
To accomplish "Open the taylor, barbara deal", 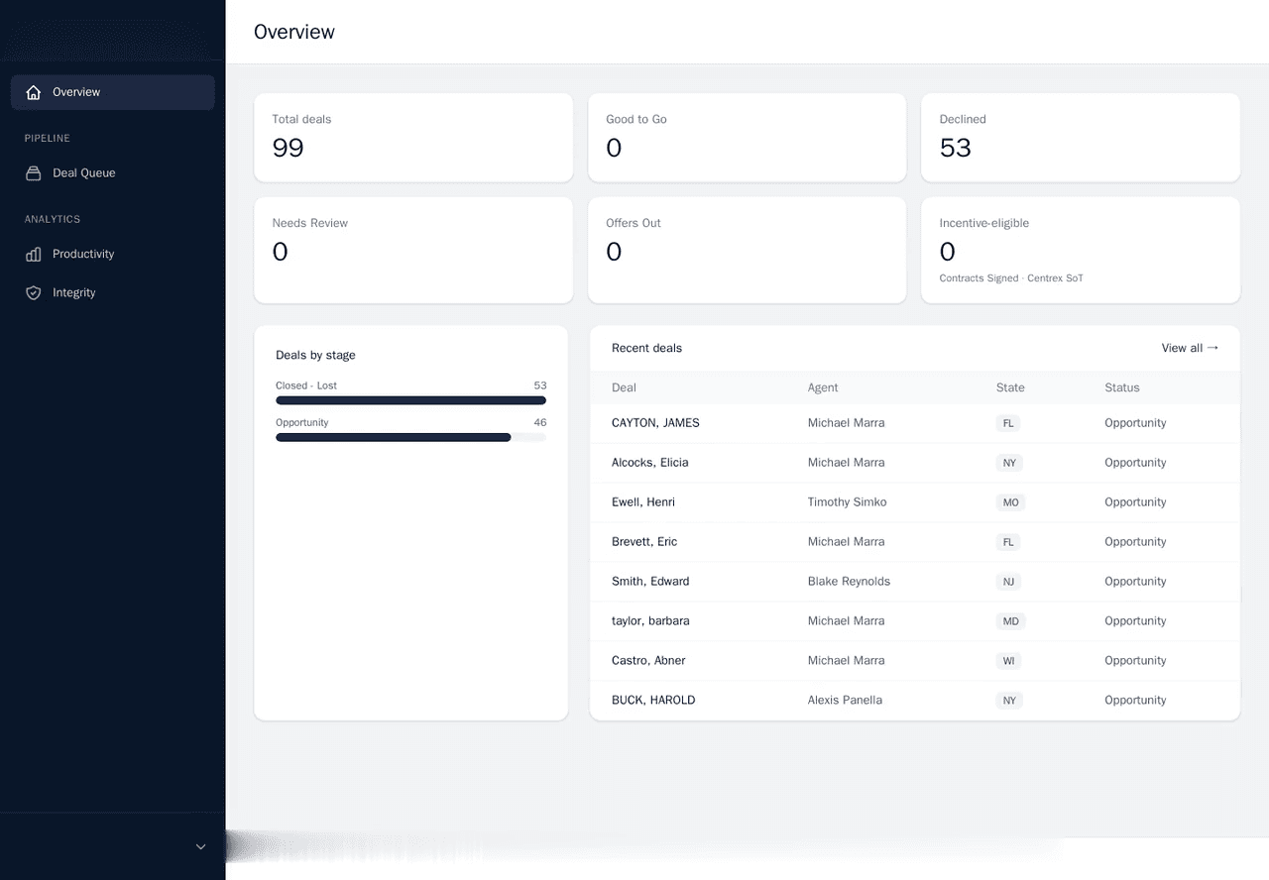I will 650,621.
